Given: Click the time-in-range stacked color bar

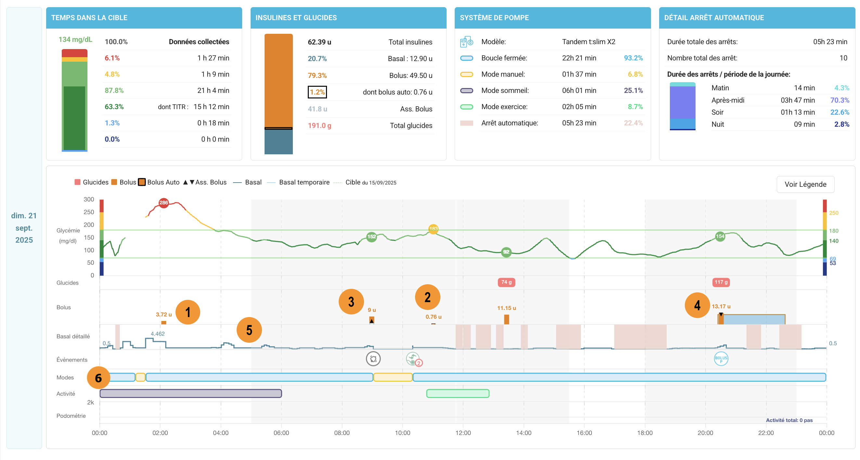Looking at the screenshot, I should coord(74,100).
